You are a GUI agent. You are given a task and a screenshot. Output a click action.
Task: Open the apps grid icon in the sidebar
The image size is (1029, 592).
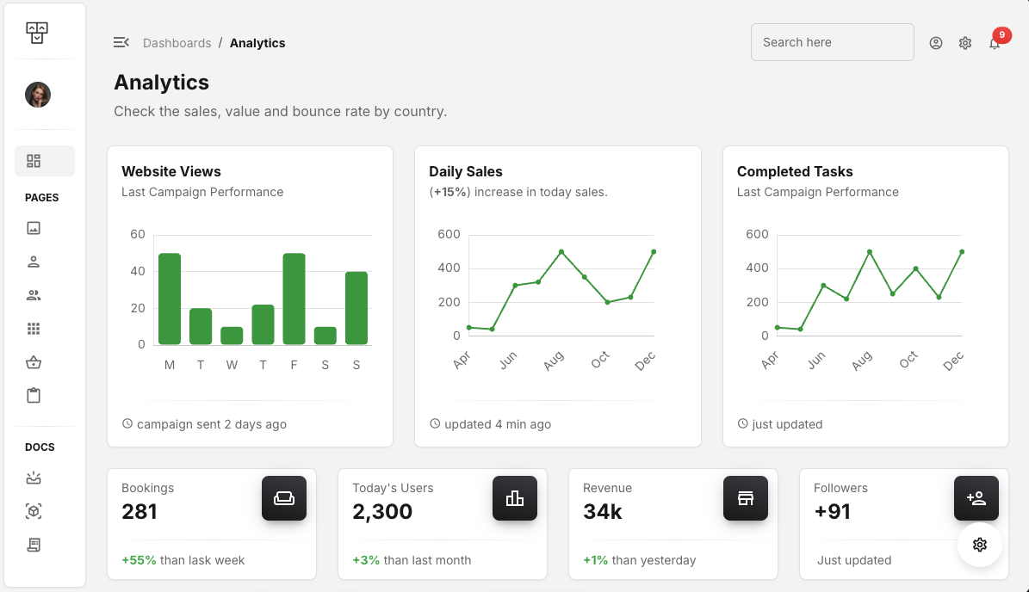[x=34, y=329]
